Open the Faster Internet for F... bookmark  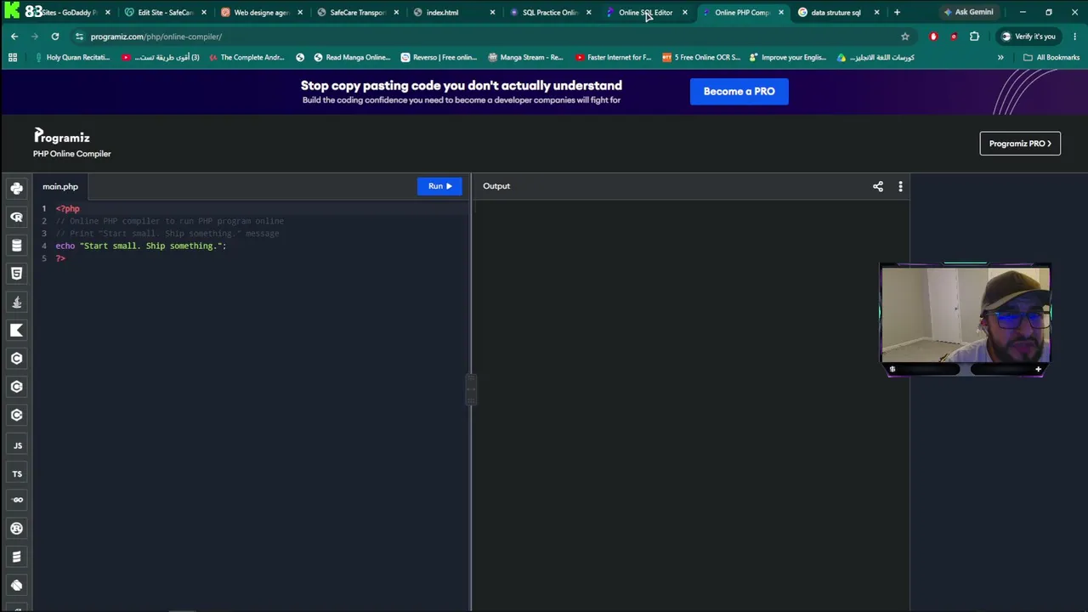(x=613, y=58)
